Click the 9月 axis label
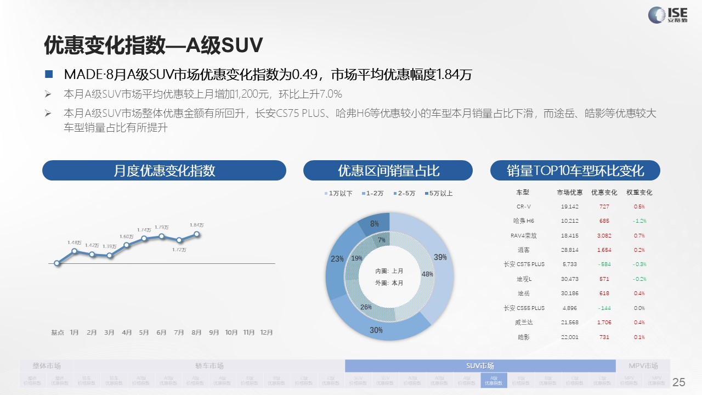 [x=214, y=332]
